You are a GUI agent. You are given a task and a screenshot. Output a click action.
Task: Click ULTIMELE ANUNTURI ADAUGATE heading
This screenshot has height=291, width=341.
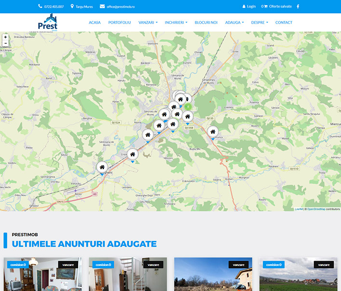[x=84, y=244]
